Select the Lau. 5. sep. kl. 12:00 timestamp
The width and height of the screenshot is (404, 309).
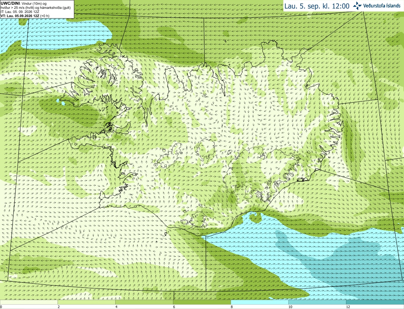pyautogui.click(x=317, y=6)
